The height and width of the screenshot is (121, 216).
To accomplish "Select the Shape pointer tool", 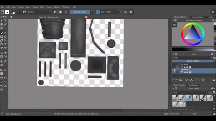I will pyautogui.click(x=2, y=21).
